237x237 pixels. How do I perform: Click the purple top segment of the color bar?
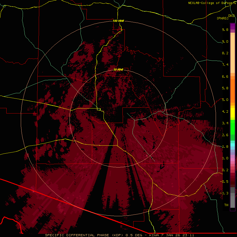[x=233, y=27]
